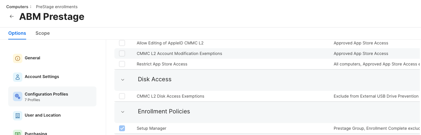Collapse the Disk Access section
421x135 pixels.
(123, 79)
